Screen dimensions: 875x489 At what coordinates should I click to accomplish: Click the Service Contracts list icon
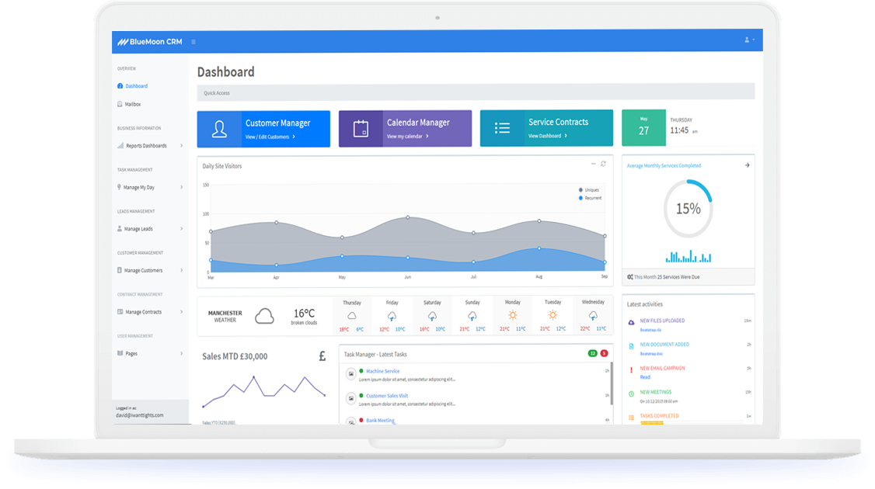(503, 128)
